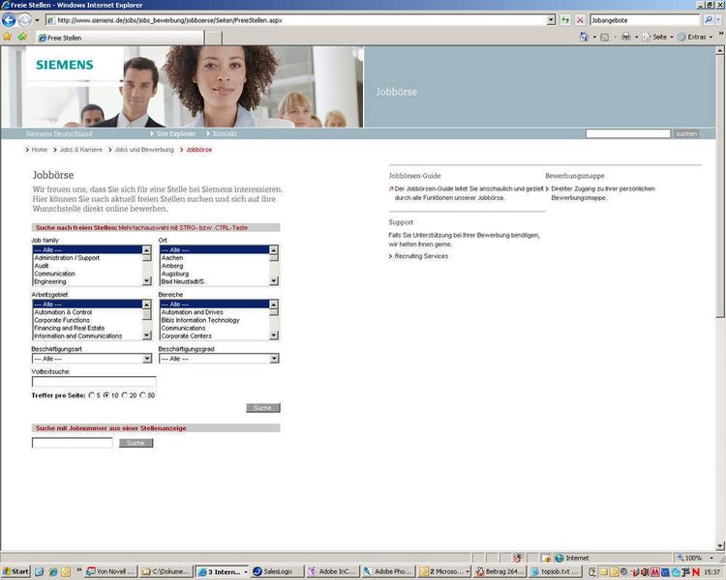
Task: Open the Beschäftigungsart dropdown
Action: [92, 359]
